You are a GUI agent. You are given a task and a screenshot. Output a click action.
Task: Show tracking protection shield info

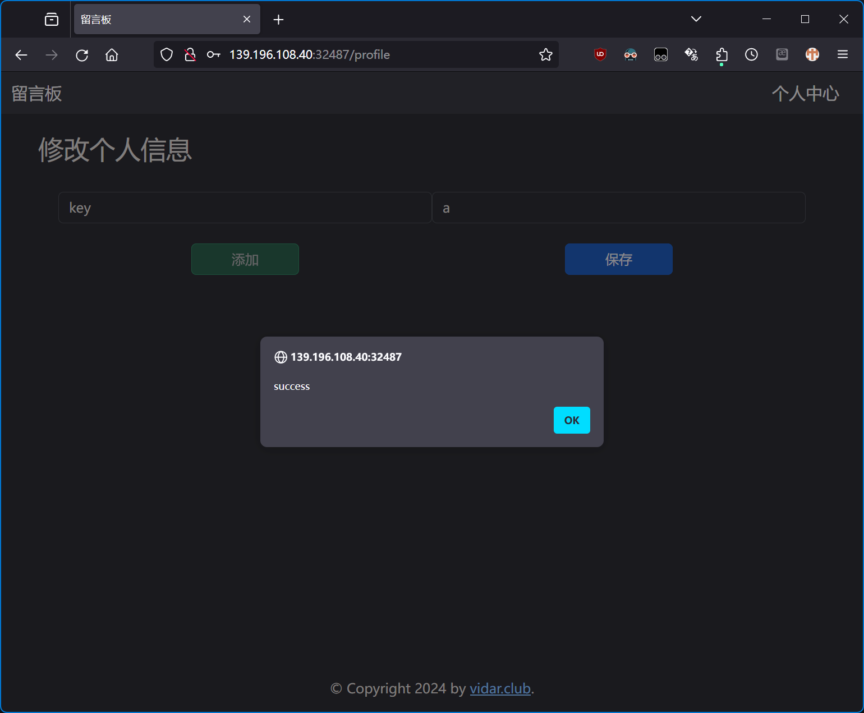(x=167, y=55)
